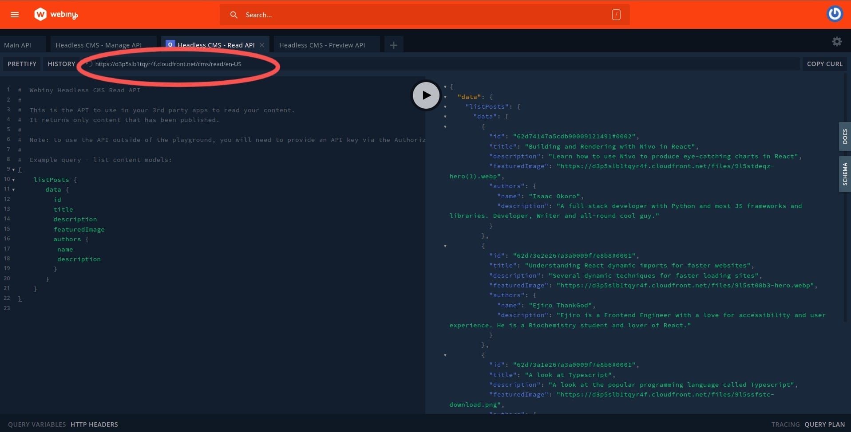Click the user avatar in the top right

[x=835, y=13]
